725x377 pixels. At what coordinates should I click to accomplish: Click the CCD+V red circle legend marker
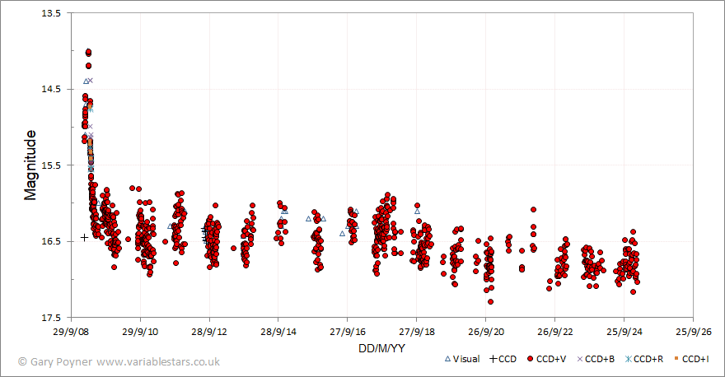[531, 359]
